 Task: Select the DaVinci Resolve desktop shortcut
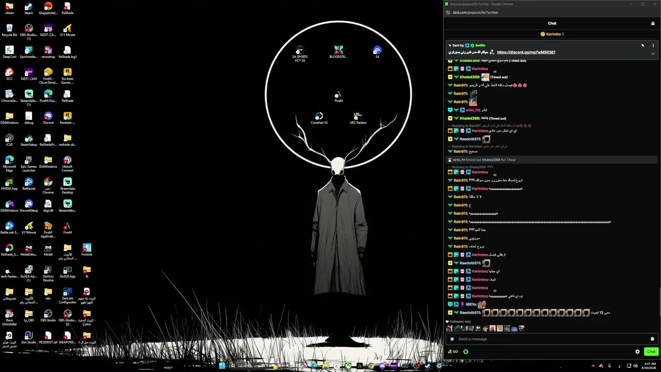pos(48,274)
